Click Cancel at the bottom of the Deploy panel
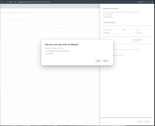This screenshot has width=155, height=126. click(x=147, y=121)
